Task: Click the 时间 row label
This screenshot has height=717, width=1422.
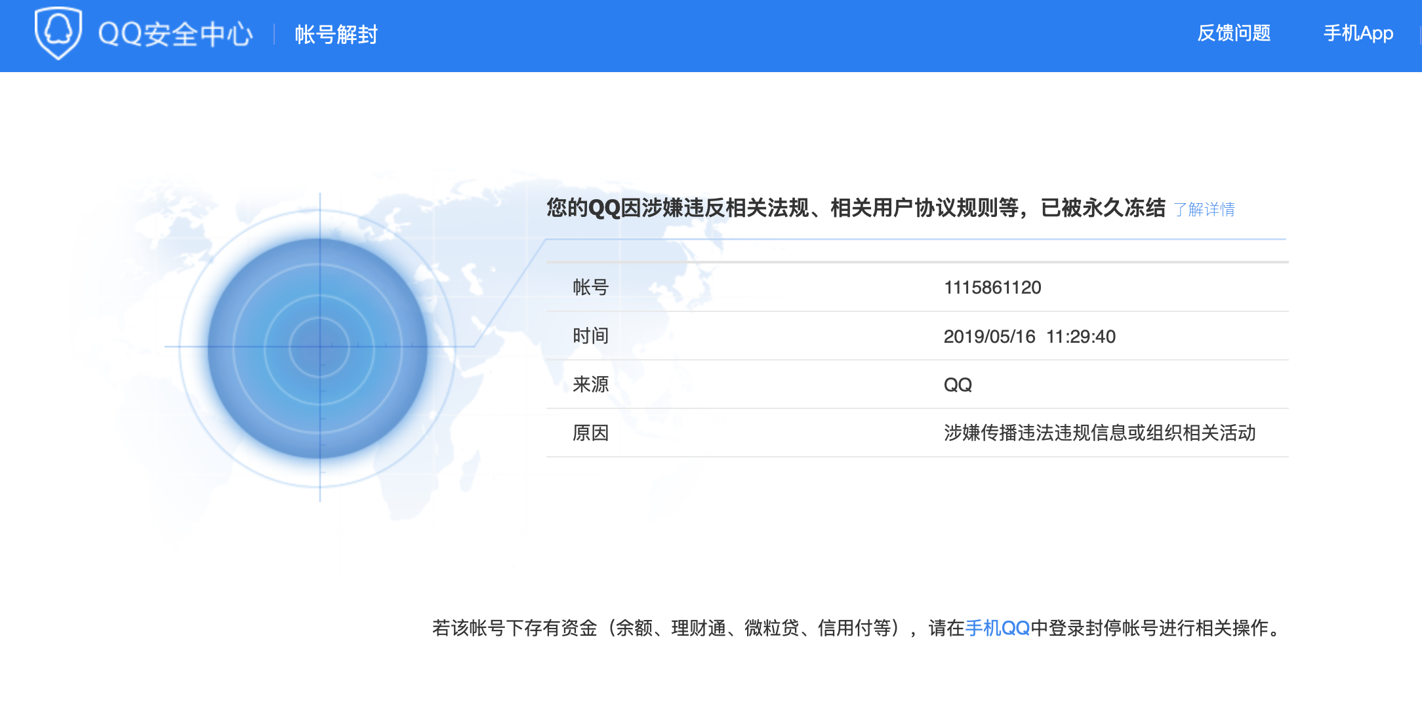Action: point(590,336)
